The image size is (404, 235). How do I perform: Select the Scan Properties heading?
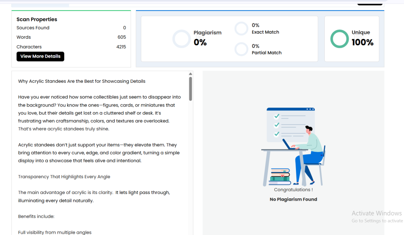(x=37, y=19)
